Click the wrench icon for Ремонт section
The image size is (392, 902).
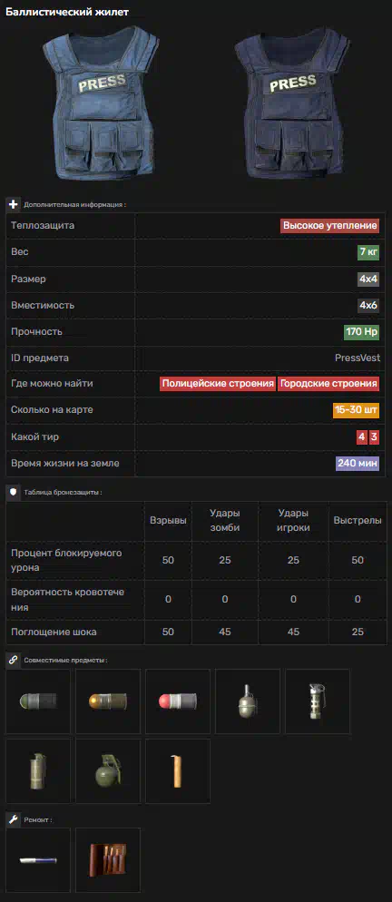tap(14, 819)
